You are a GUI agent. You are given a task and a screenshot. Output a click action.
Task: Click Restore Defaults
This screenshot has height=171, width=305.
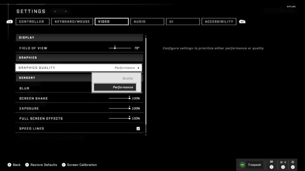43,165
